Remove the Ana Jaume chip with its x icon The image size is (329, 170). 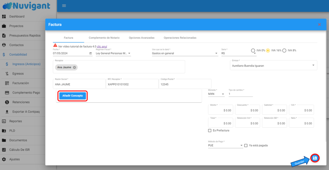tap(75, 67)
